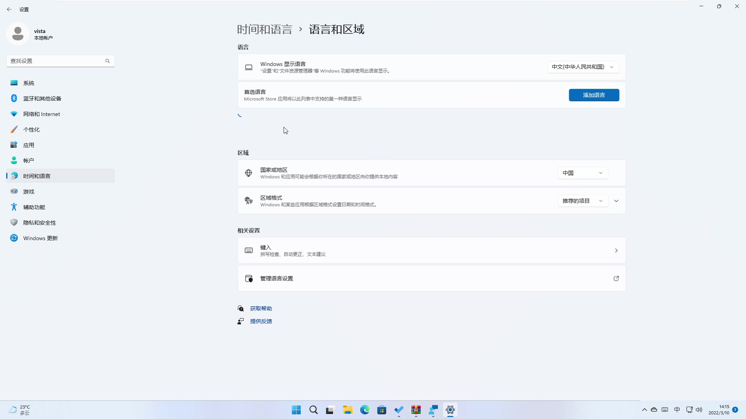This screenshot has height=419, width=746.
Task: Click the weather widget showing 23°C
Action: 19,410
